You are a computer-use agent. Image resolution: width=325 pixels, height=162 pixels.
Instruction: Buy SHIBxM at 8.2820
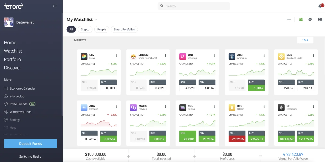point(158,85)
